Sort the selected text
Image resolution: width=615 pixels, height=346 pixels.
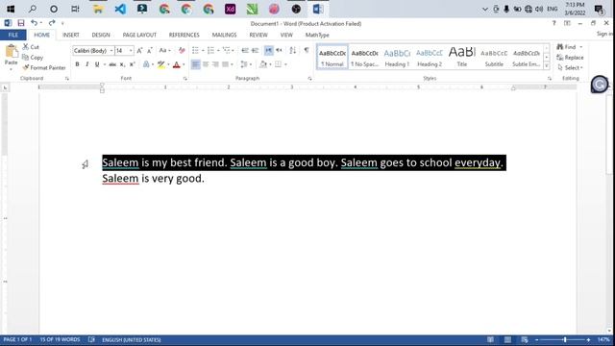click(292, 51)
